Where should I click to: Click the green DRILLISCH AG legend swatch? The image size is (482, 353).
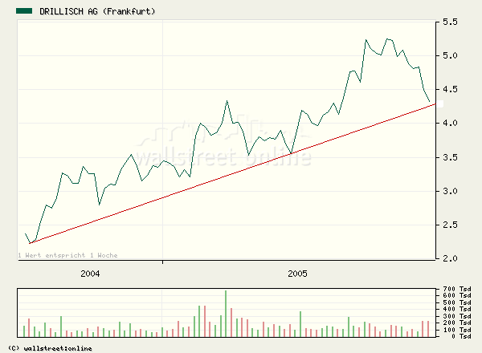coord(25,11)
